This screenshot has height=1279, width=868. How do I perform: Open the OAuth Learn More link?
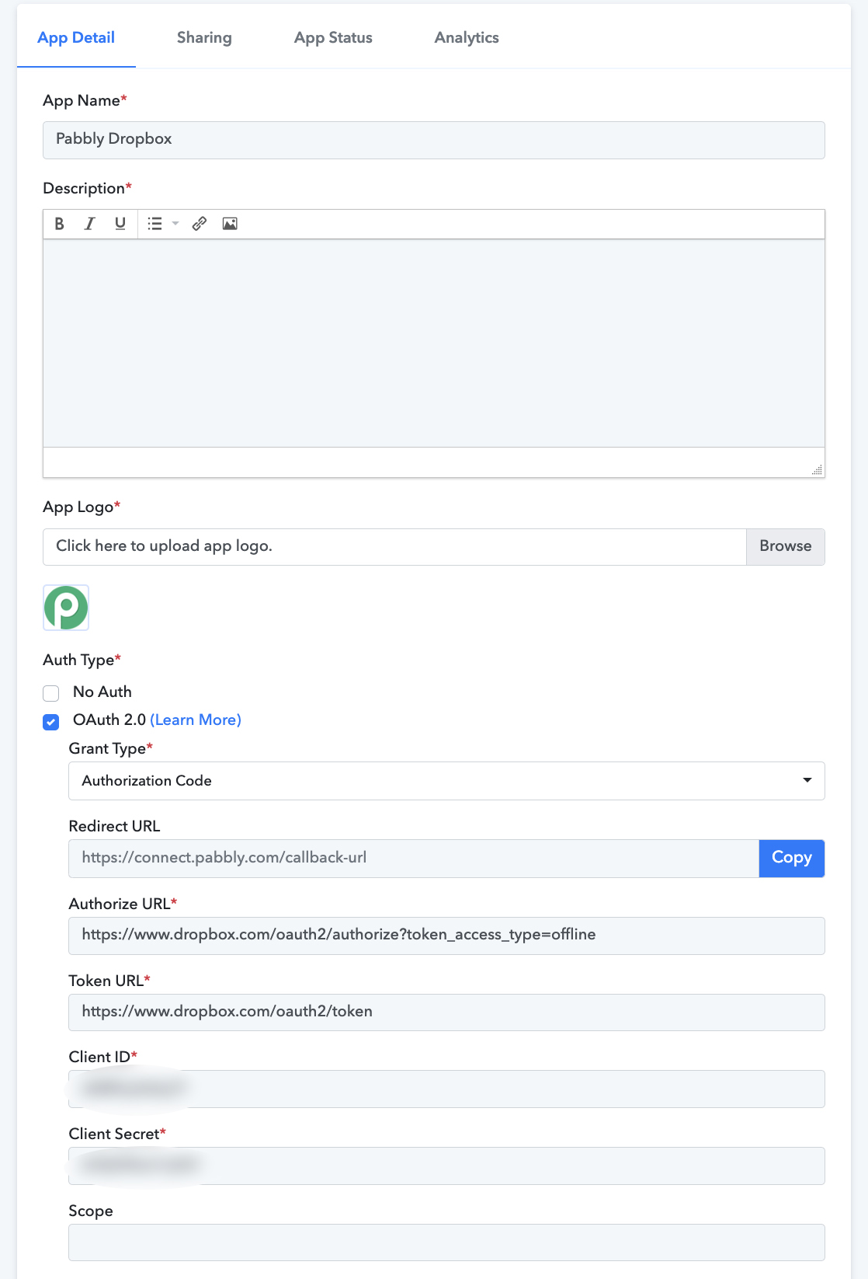pos(196,720)
